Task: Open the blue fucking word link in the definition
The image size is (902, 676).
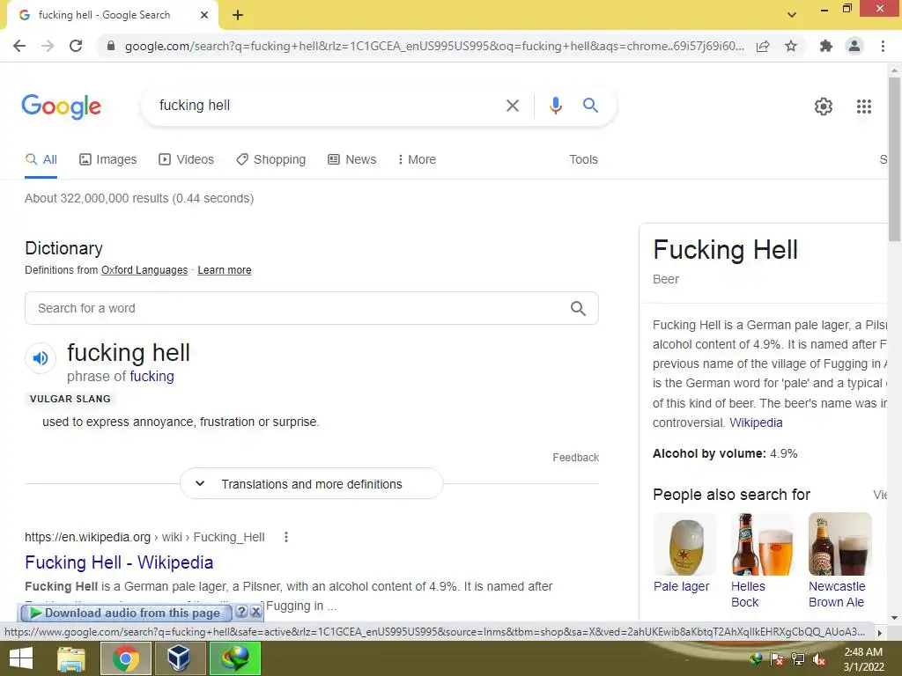Action: pyautogui.click(x=152, y=377)
